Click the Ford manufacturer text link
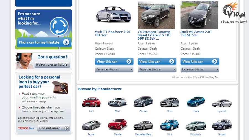The image size is (249, 140). tap(170, 111)
